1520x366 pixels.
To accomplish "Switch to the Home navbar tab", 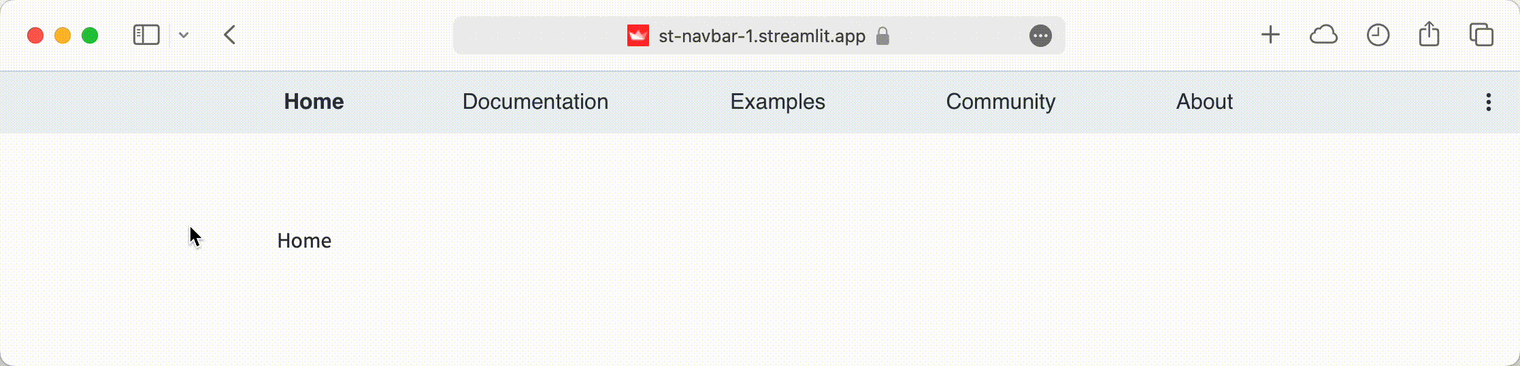I will click(314, 101).
